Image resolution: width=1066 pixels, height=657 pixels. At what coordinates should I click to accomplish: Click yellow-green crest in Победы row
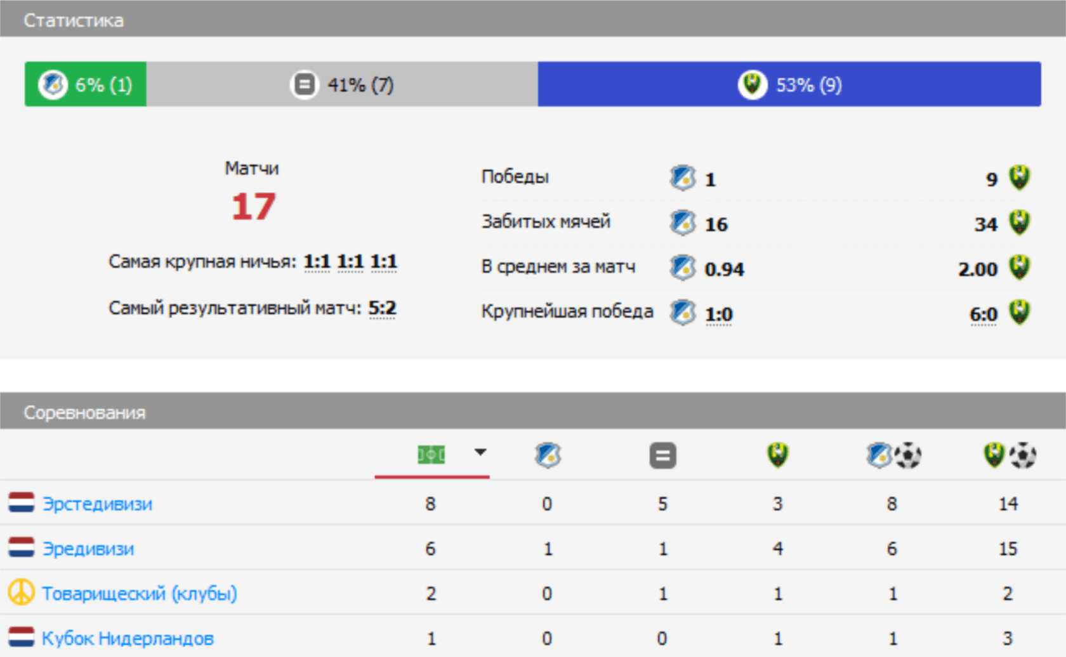1020,178
